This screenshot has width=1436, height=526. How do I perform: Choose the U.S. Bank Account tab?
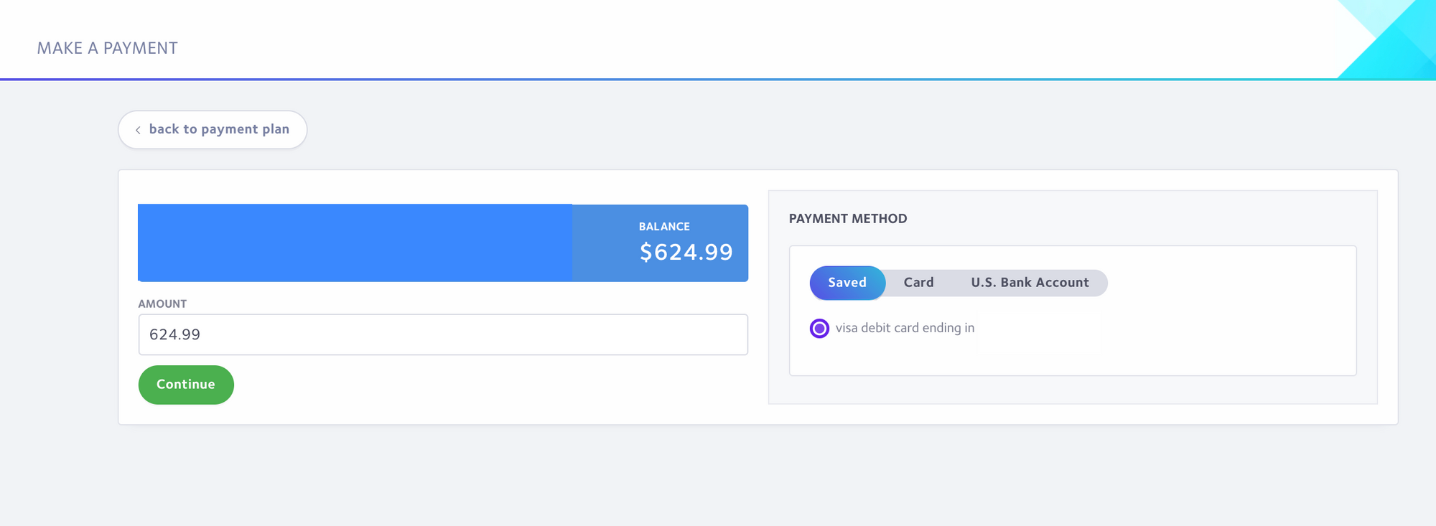coord(1030,283)
